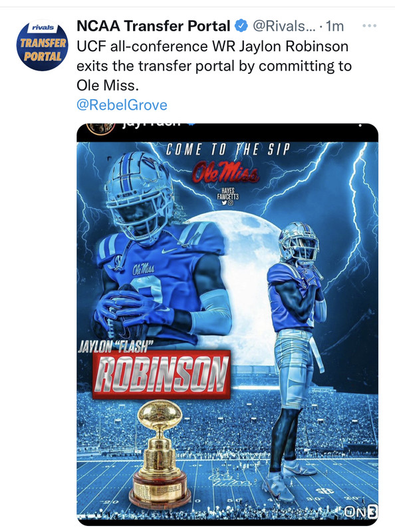Open the Rivals Transfer Portal profile avatar
The image size is (395, 532).
(42, 45)
